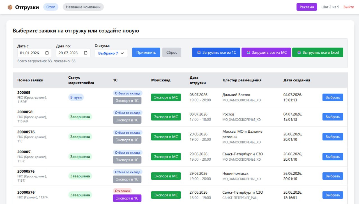Click the Завершена status in the Ростов row
The image size is (359, 204).
tap(80, 117)
